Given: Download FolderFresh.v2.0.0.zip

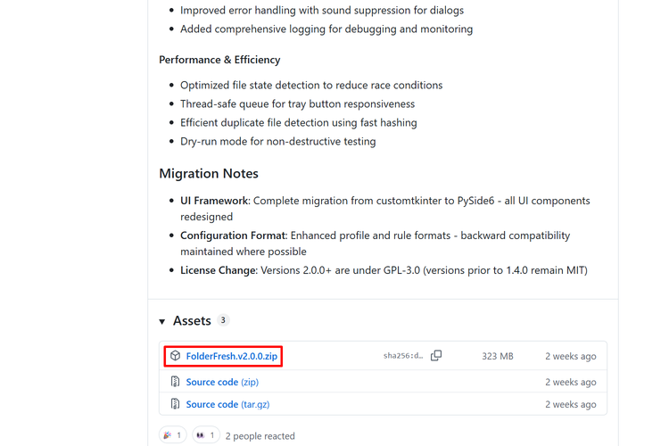Looking at the screenshot, I should point(231,356).
